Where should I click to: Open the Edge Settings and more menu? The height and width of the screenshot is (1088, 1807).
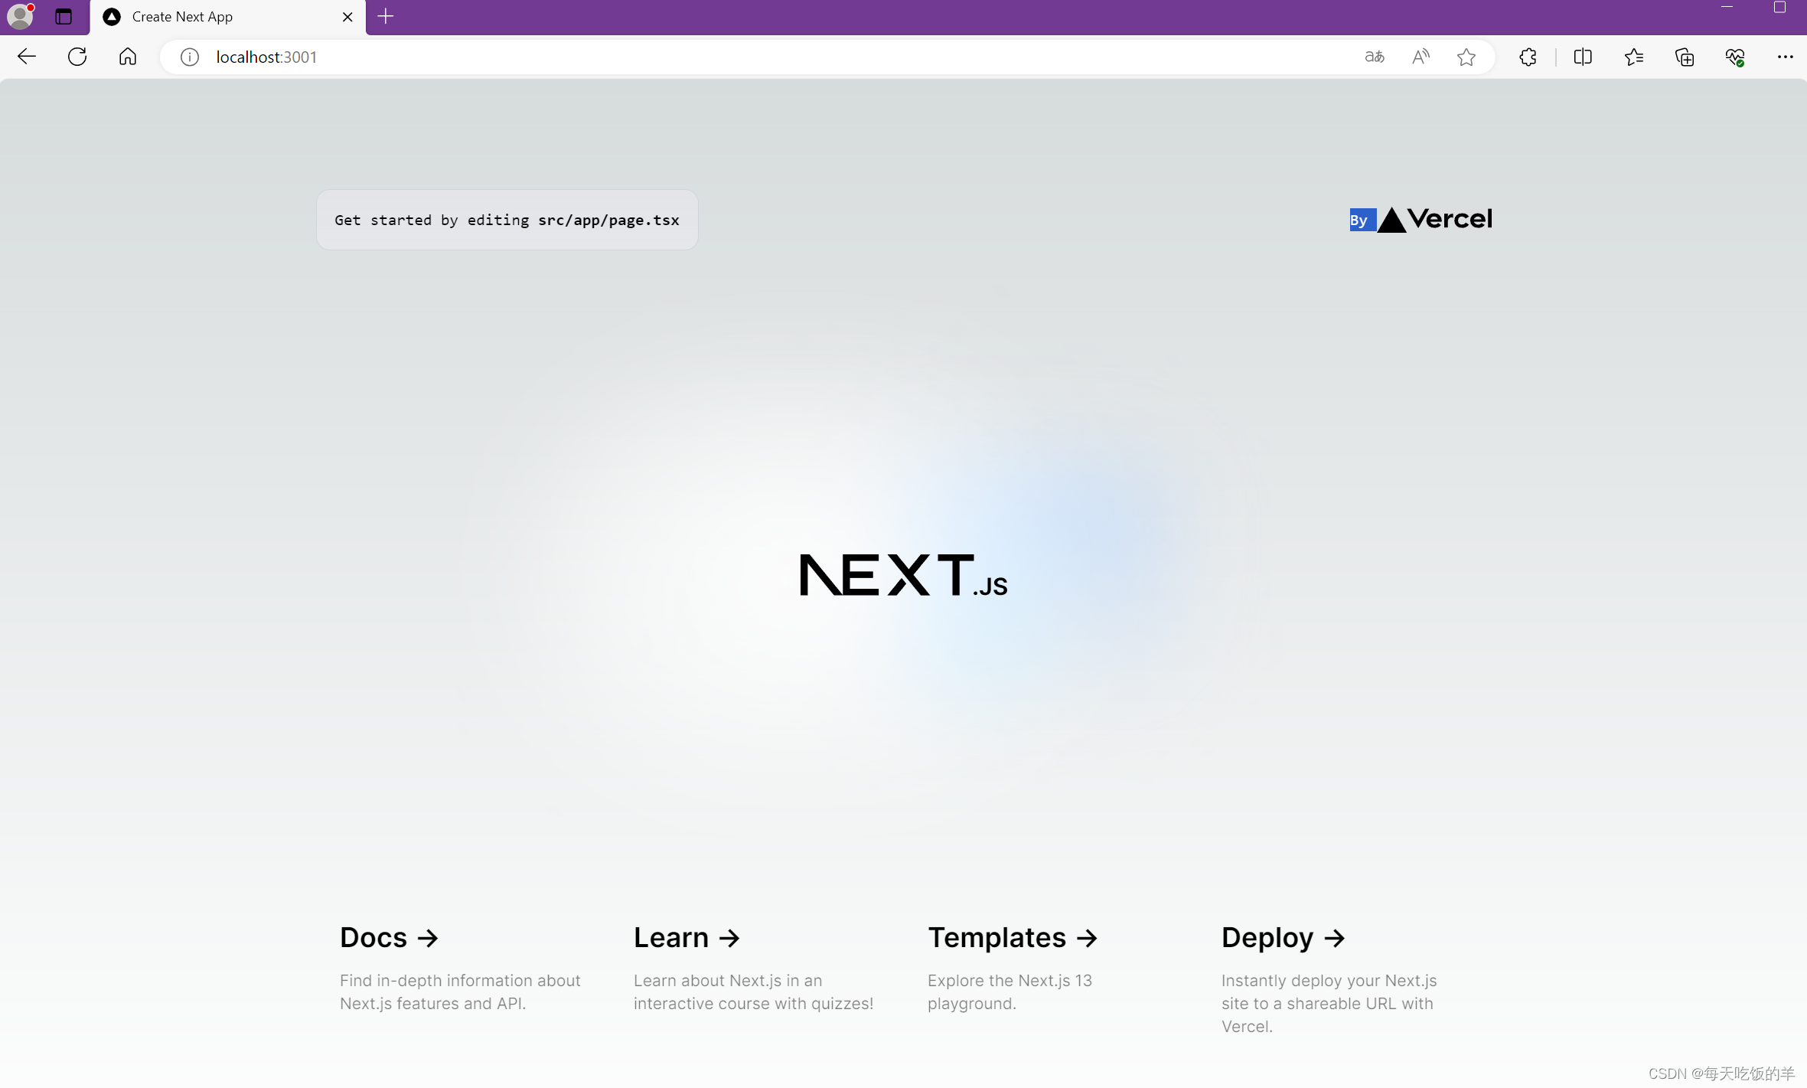pos(1785,57)
